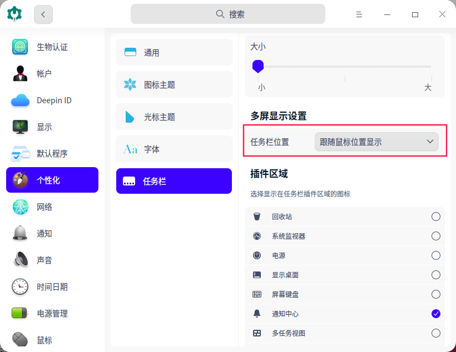Select the 任务栏 page
The width and height of the screenshot is (456, 352).
pos(174,181)
